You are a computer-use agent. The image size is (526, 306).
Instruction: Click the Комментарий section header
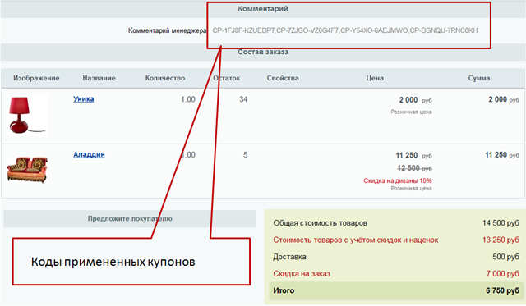click(x=263, y=9)
